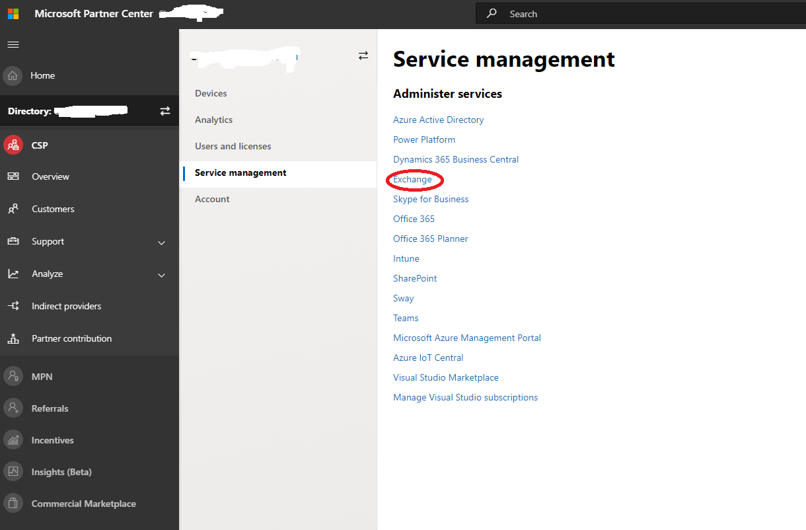Click the Analyze chart icon
The height and width of the screenshot is (530, 806).
pos(13,274)
